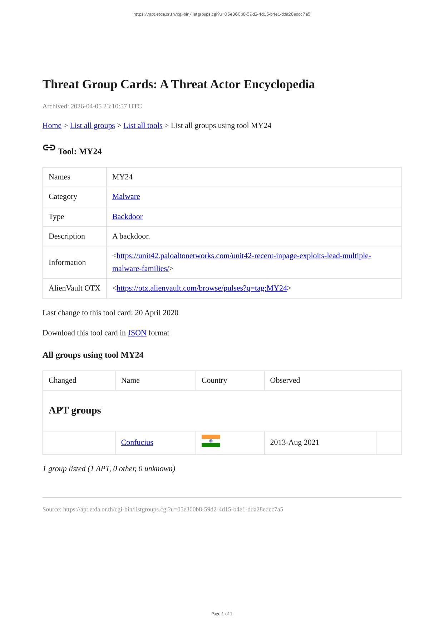Screen dimensions: 444x628
Task: Click the Source URL footer text
Action: coord(163,509)
